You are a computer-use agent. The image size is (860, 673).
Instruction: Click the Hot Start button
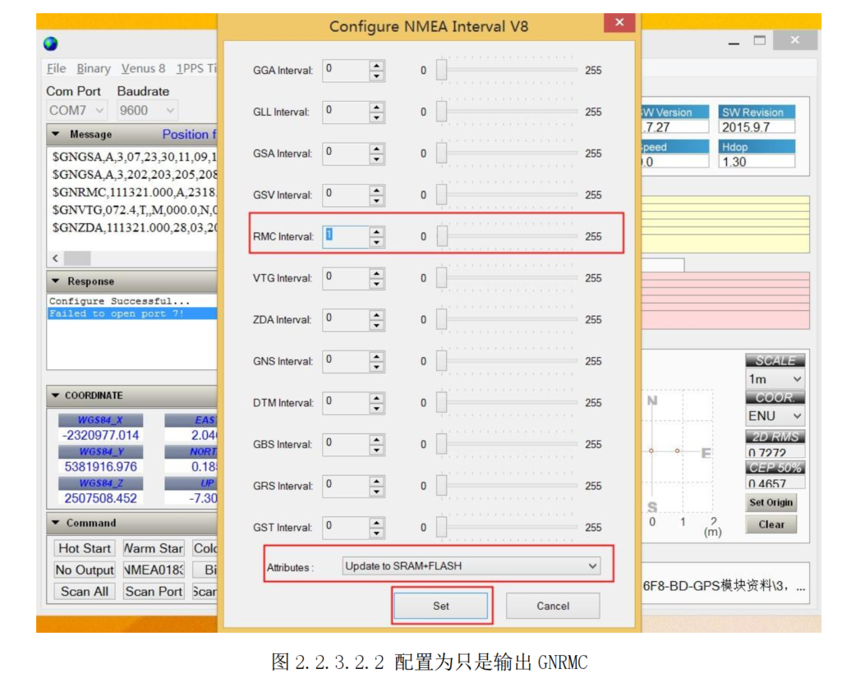coord(85,548)
